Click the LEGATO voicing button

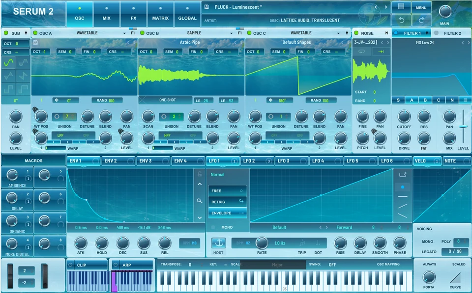429,252
